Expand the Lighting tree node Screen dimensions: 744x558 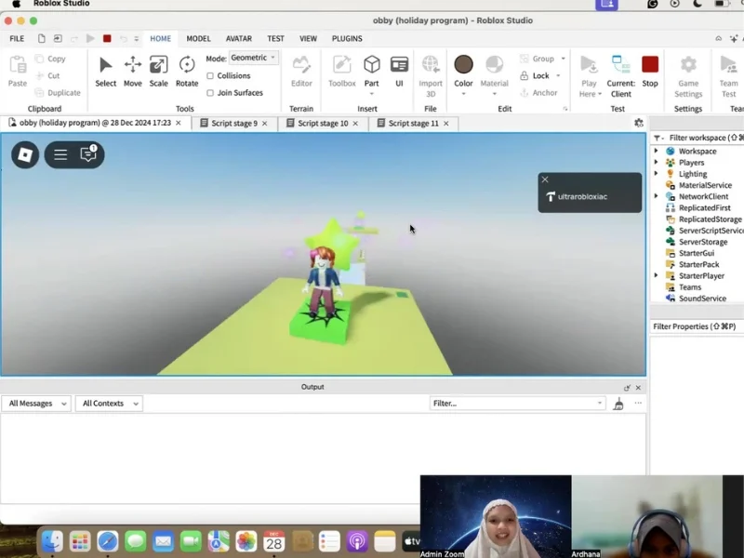pos(657,174)
